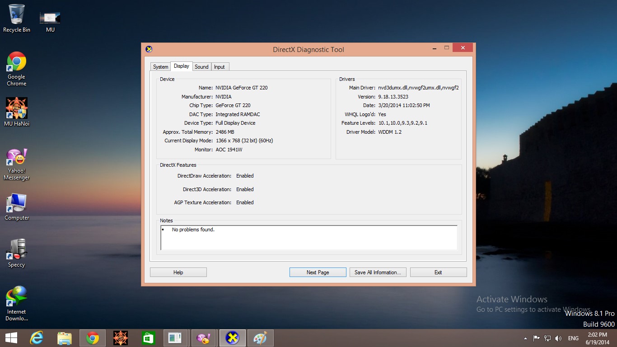Viewport: 617px width, 347px height.
Task: Select driver version '9.18.13.3523'
Action: (x=393, y=97)
